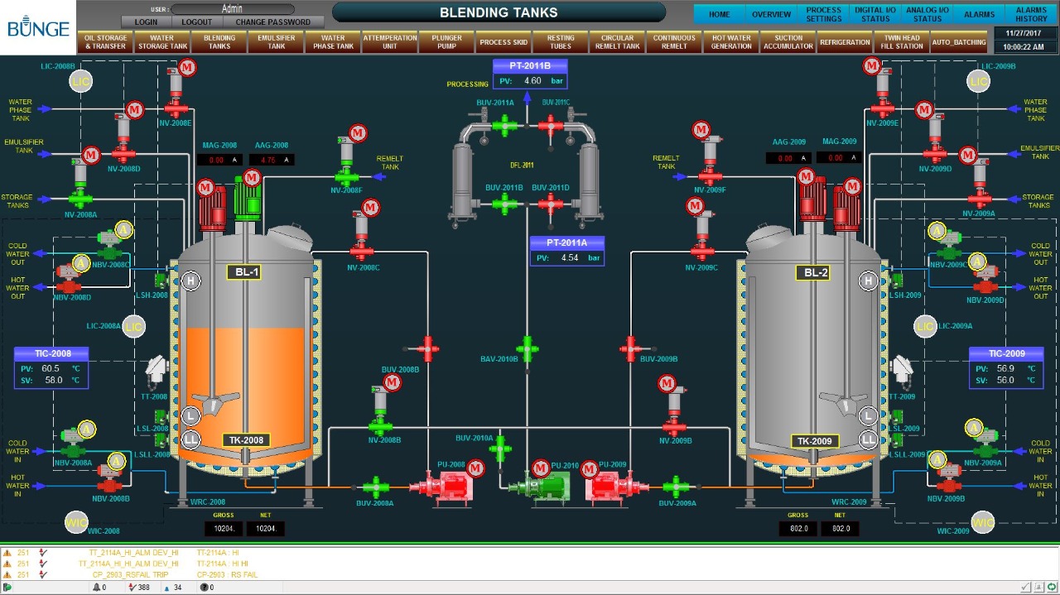
Task: Click filter valve BUV-2011C
Action: tap(550, 124)
